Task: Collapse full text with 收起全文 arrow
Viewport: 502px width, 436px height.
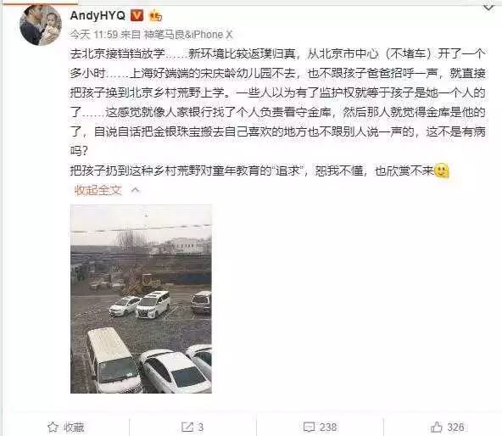Action: (136, 190)
